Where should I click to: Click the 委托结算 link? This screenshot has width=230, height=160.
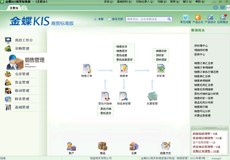[x=122, y=55]
